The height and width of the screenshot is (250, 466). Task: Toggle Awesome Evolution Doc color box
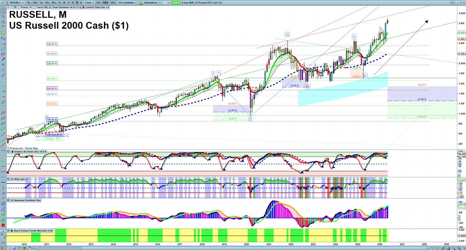click(12, 200)
